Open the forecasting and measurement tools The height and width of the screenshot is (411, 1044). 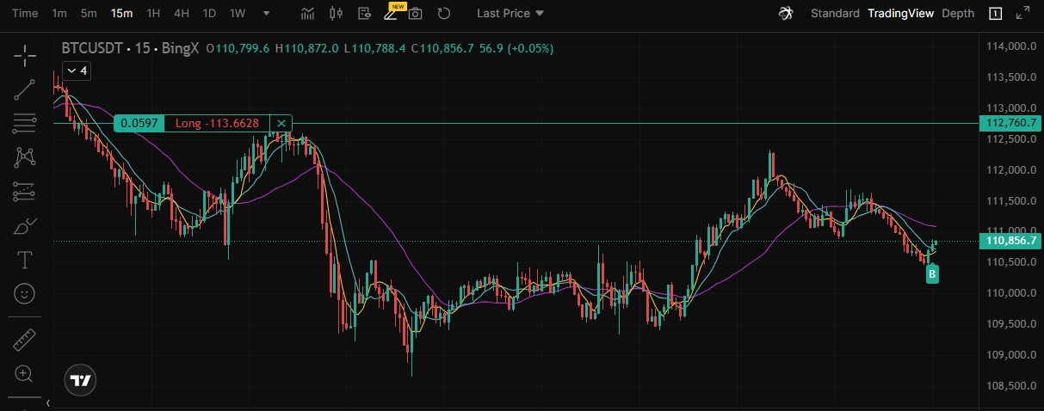[x=25, y=192]
